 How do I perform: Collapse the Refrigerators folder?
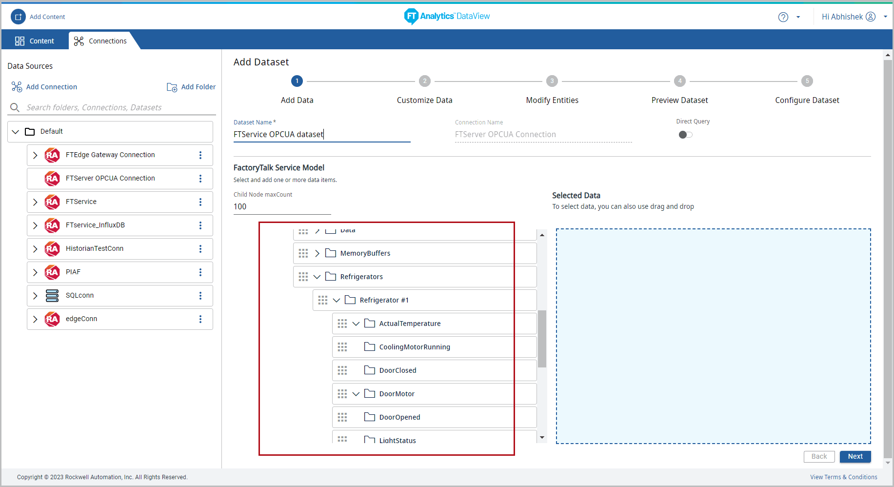coord(317,277)
